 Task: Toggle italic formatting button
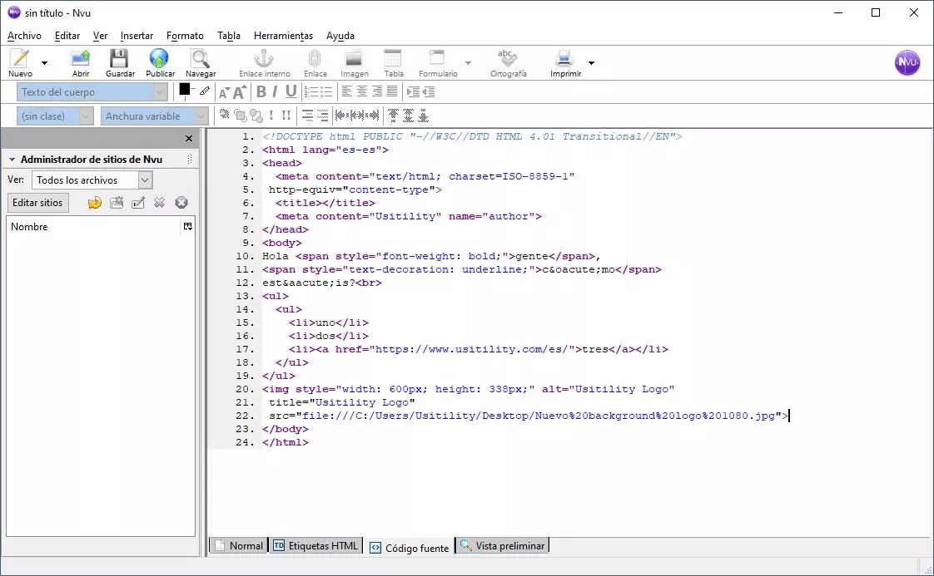click(275, 92)
